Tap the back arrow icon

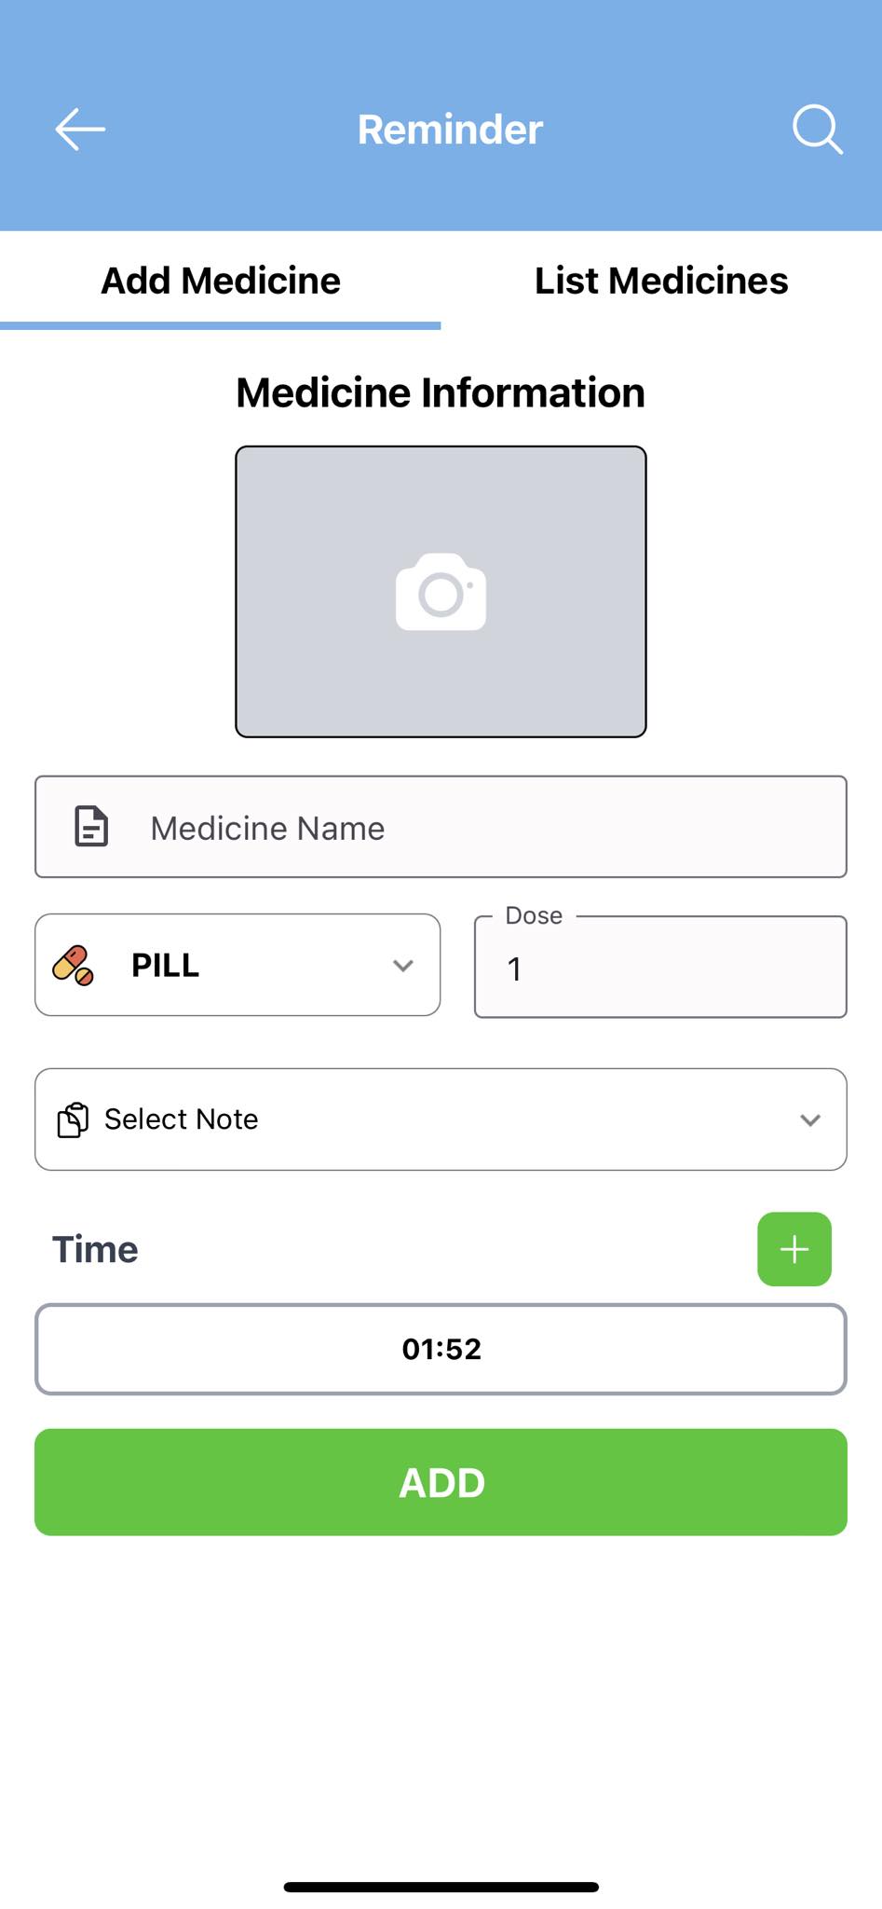[x=80, y=129]
